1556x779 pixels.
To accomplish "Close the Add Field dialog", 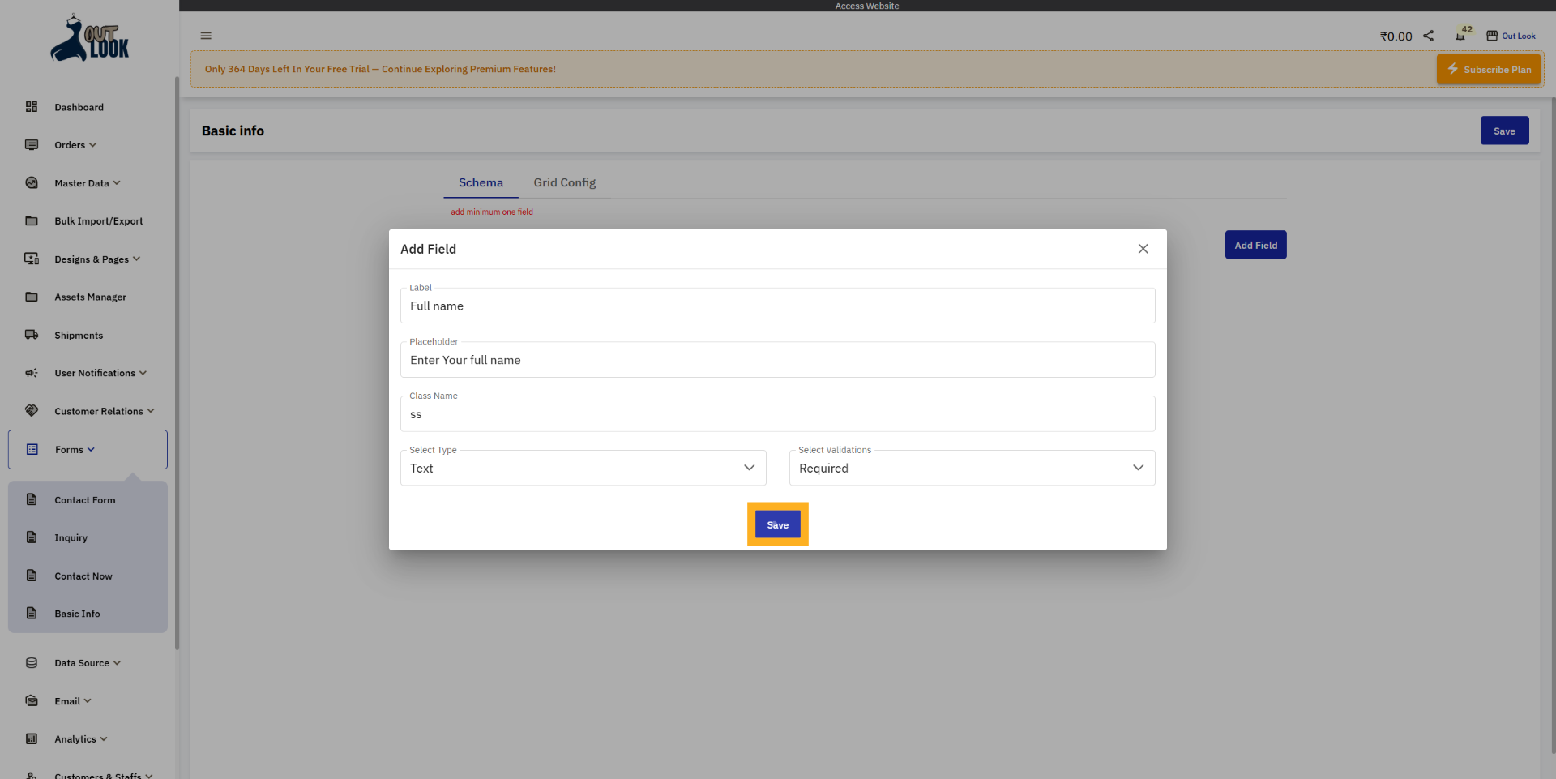I will (1143, 249).
